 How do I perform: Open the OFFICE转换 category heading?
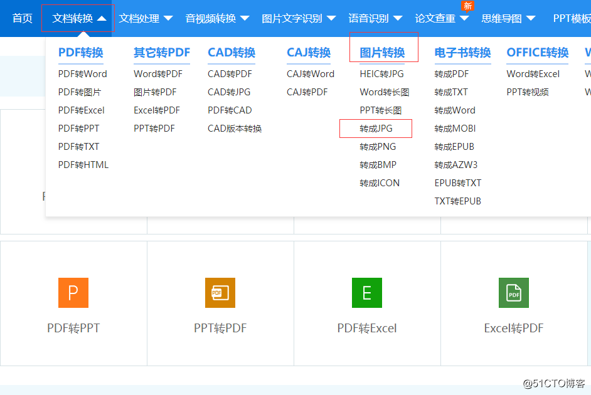pyautogui.click(x=538, y=52)
